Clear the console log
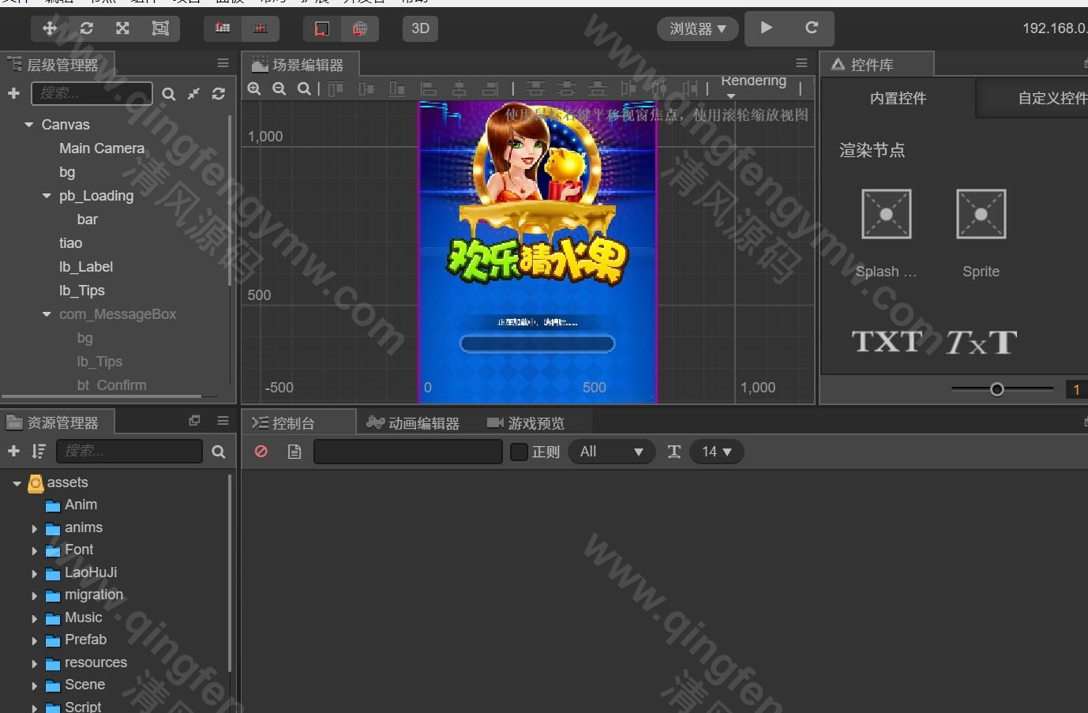Viewport: 1088px width, 713px height. (261, 452)
